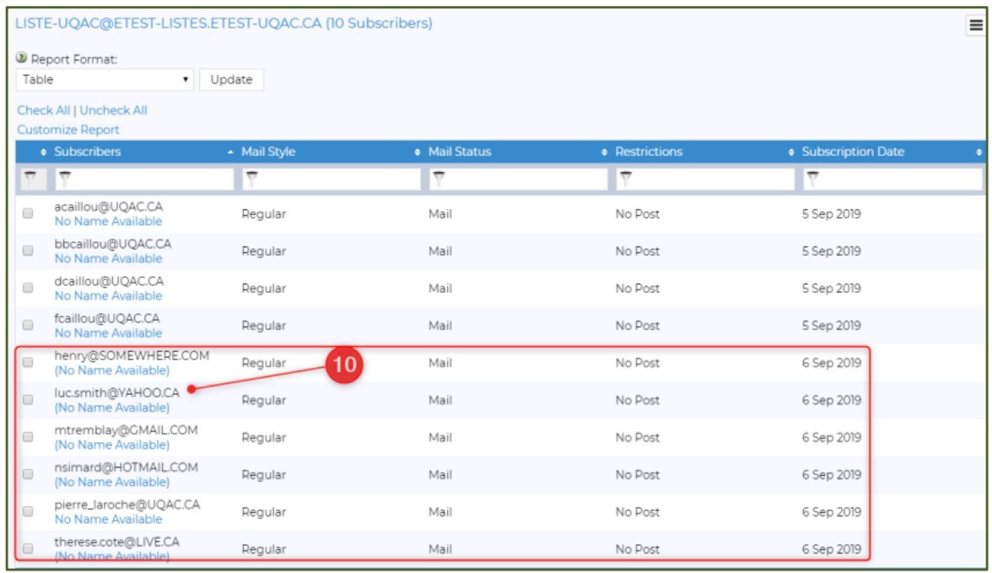Click the filter icon in Restrictions column
992x573 pixels.
[626, 179]
